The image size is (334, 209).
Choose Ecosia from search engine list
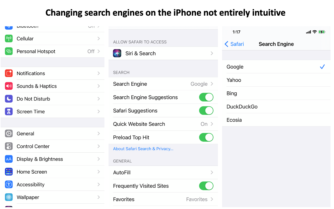click(234, 120)
